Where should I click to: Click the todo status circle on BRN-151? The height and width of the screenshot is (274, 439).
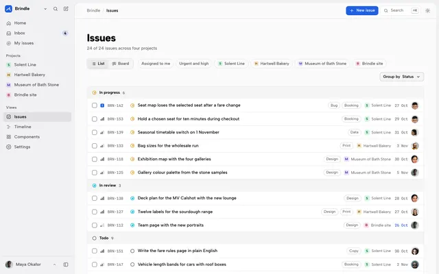click(132, 251)
